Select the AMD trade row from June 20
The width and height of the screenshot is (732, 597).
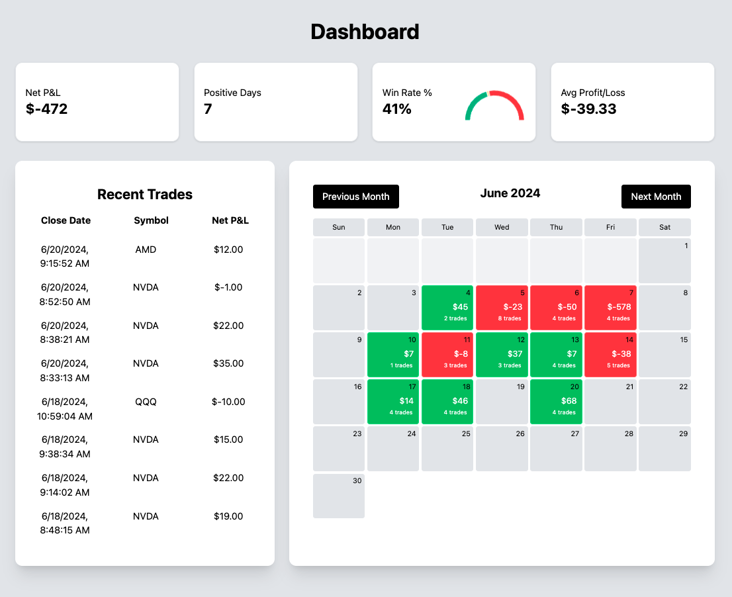(145, 257)
